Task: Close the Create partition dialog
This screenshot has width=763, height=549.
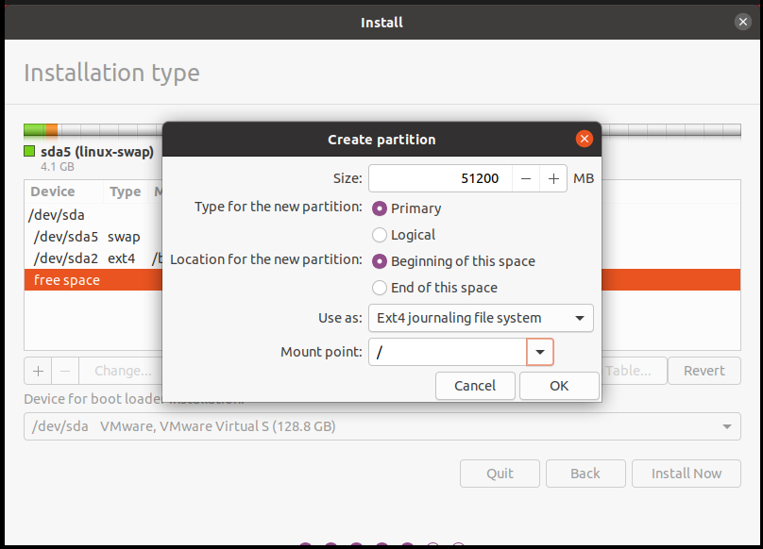Action: [585, 140]
